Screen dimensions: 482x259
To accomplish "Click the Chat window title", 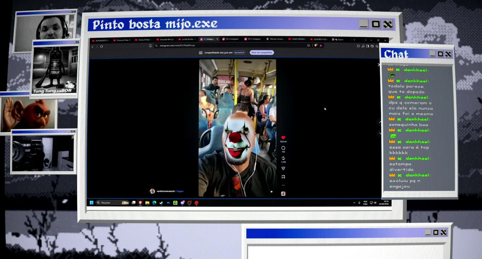I will tap(396, 54).
